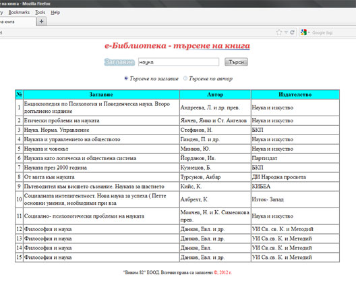The image size is (356, 296).
Task: Click the Издателство column header
Action: click(295, 95)
